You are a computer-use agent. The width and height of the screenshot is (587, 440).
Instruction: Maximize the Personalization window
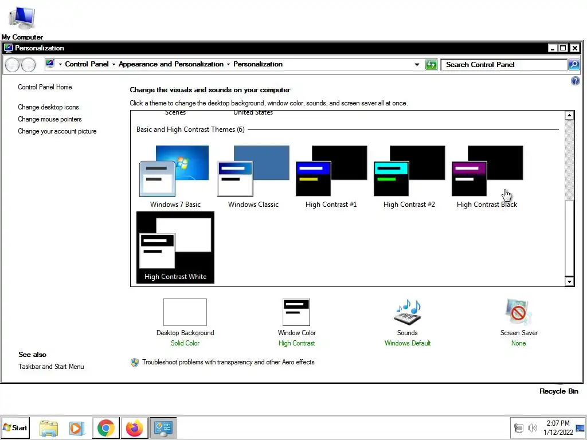563,48
